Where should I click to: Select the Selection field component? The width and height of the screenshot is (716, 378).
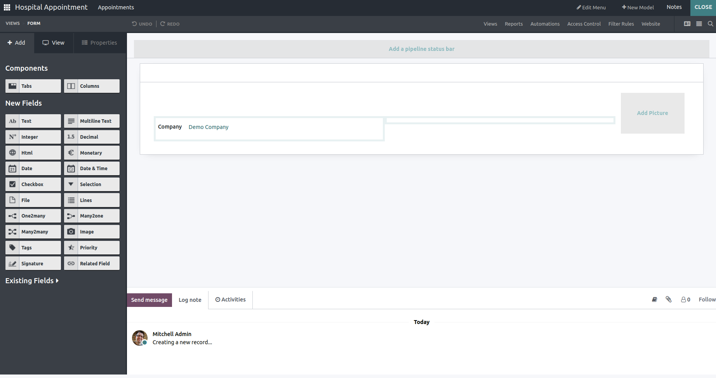click(x=92, y=185)
